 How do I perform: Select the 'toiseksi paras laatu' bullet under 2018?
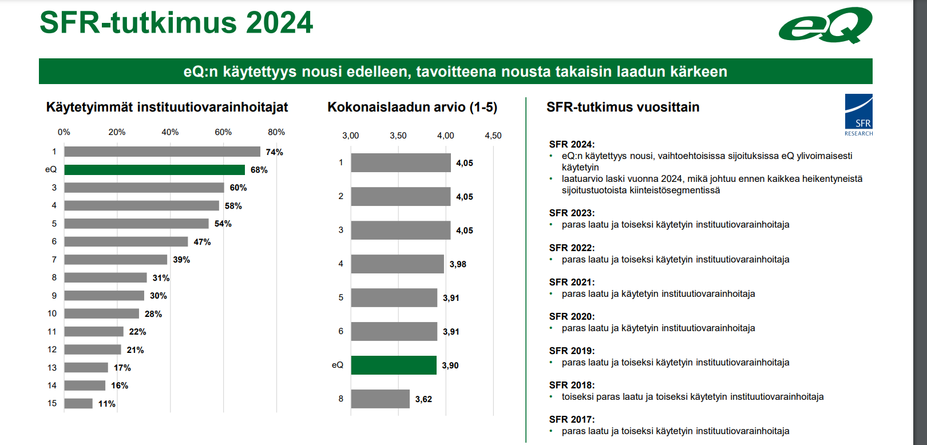click(x=692, y=396)
